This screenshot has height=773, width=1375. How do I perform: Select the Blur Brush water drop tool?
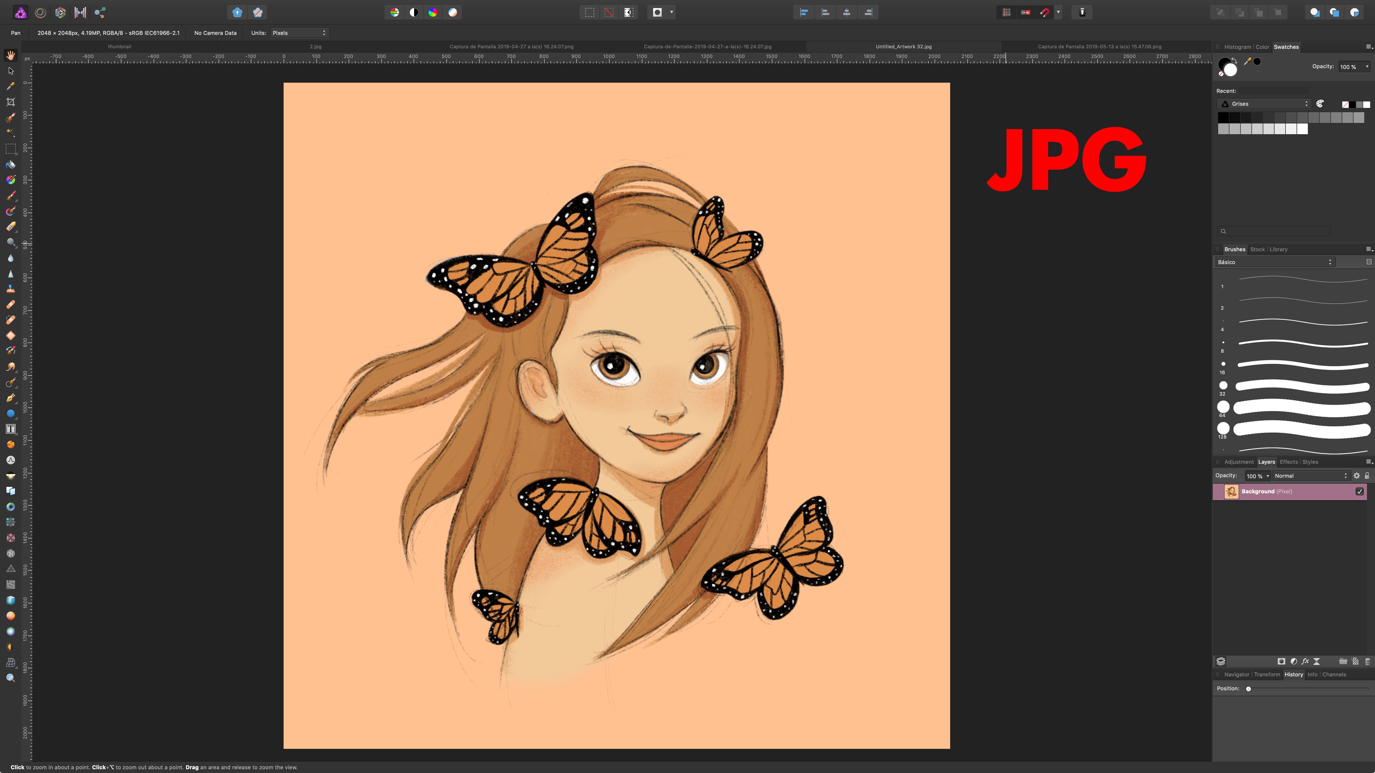11,258
